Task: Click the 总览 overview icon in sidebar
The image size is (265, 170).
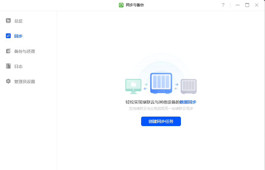Action: coord(8,21)
